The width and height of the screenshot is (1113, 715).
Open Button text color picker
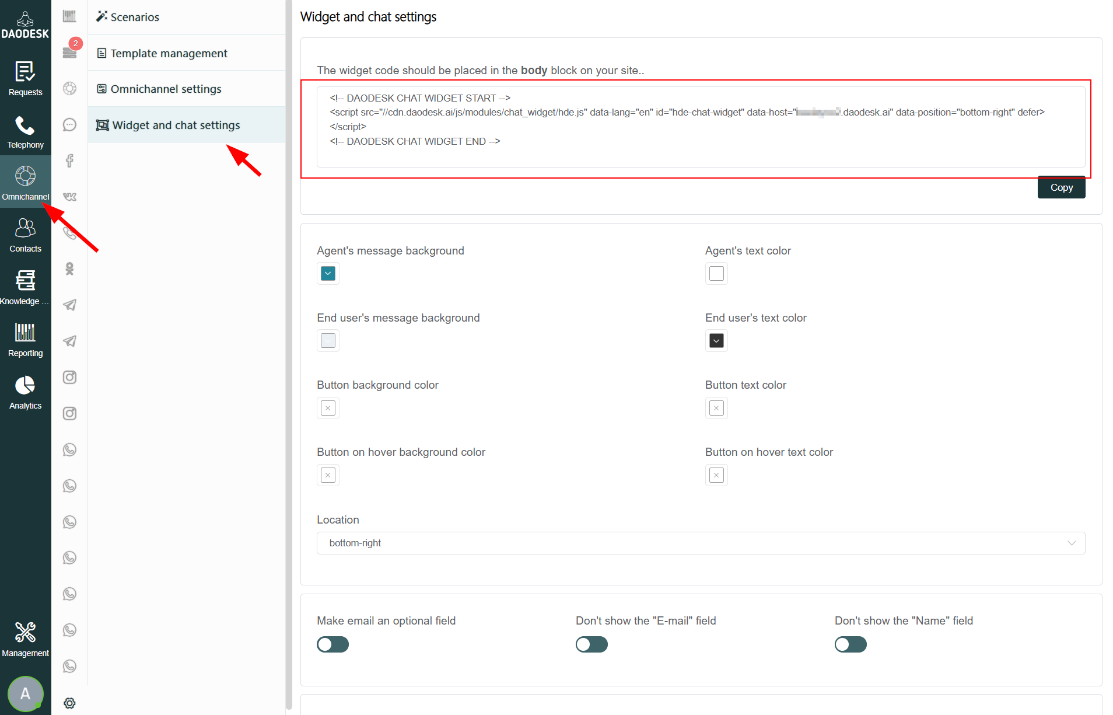[716, 408]
